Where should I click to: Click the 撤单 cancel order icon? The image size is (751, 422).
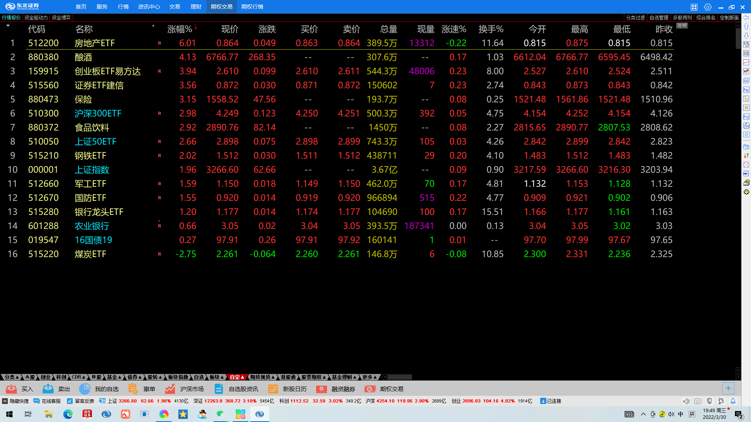[x=133, y=389]
